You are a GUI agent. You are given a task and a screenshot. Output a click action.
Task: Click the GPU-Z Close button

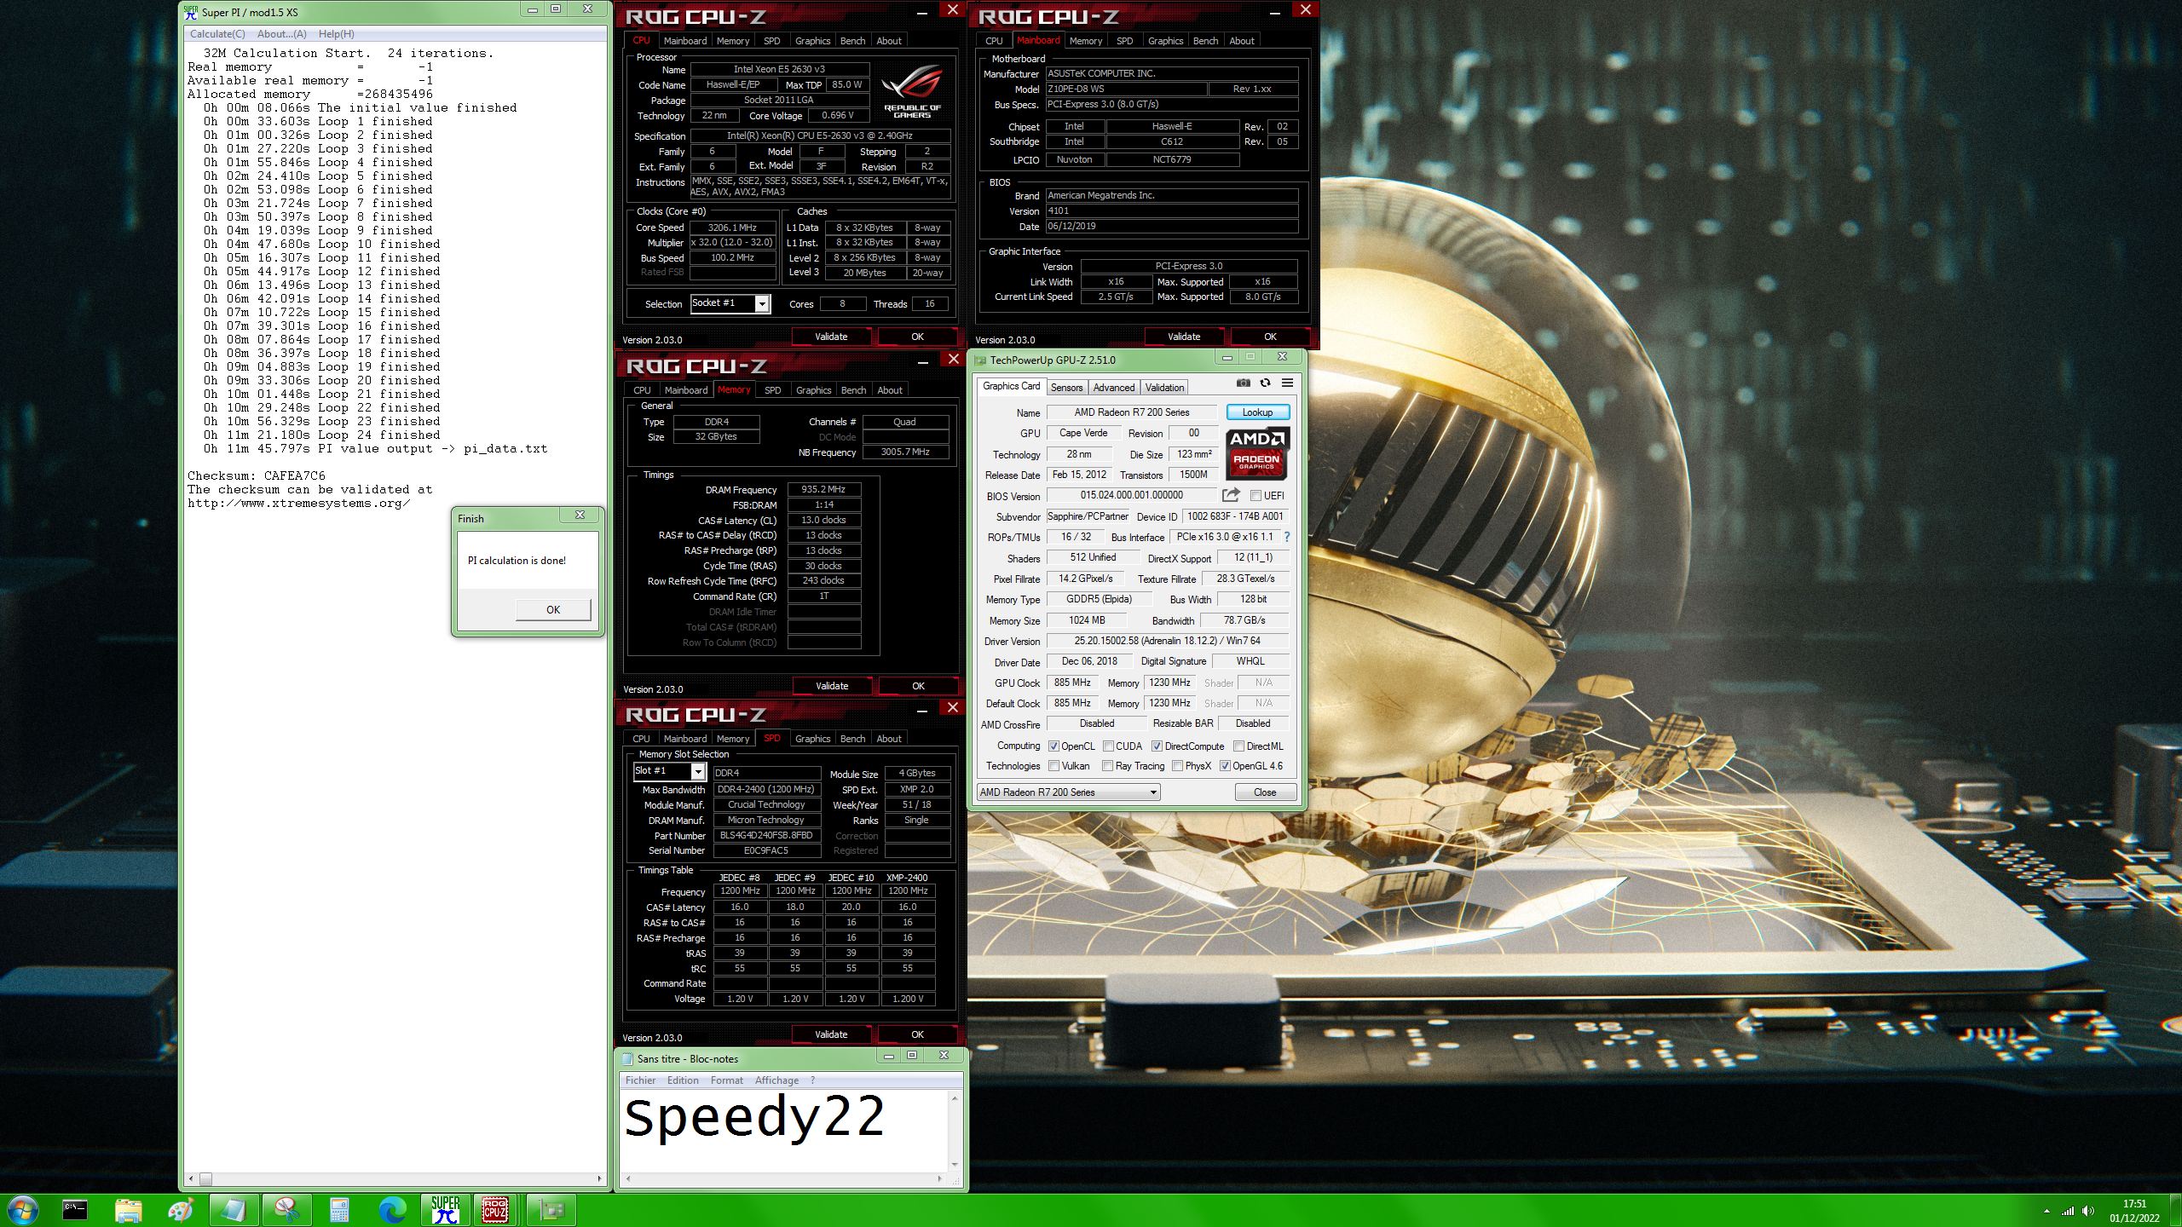coord(1265,792)
